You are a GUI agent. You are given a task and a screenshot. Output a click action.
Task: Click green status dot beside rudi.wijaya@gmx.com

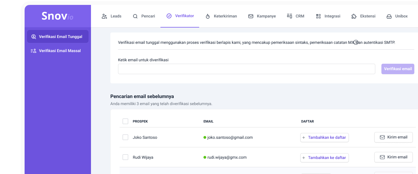point(205,157)
